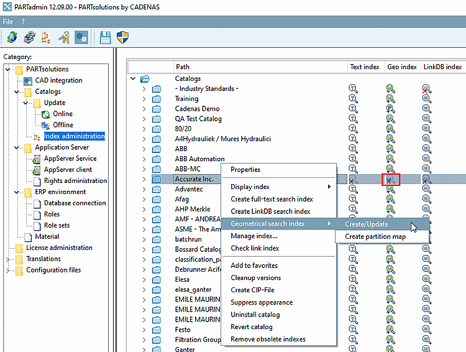Viewport: 466px width, 352px height.
Task: Click the highlighted Geo index icon for Accurate Inc.
Action: point(390,179)
